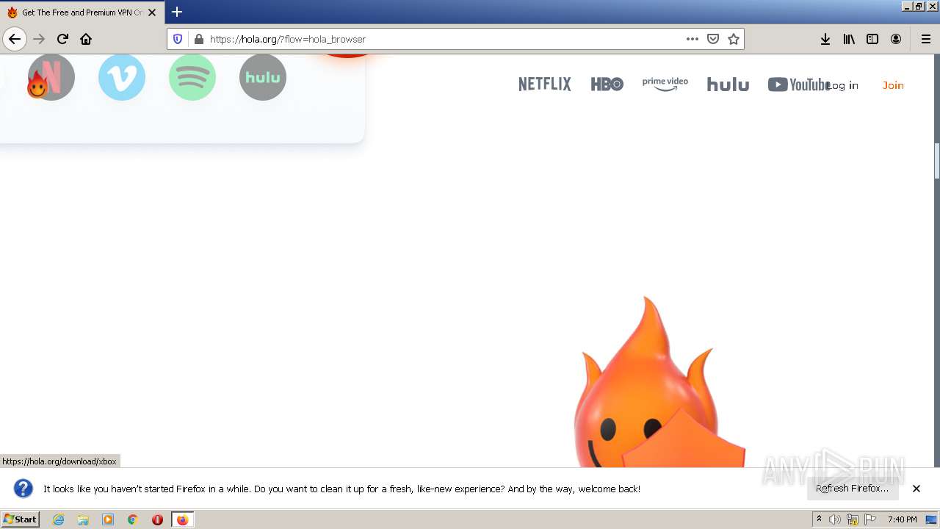Open the Log in link
Image resolution: width=940 pixels, height=529 pixels.
842,85
